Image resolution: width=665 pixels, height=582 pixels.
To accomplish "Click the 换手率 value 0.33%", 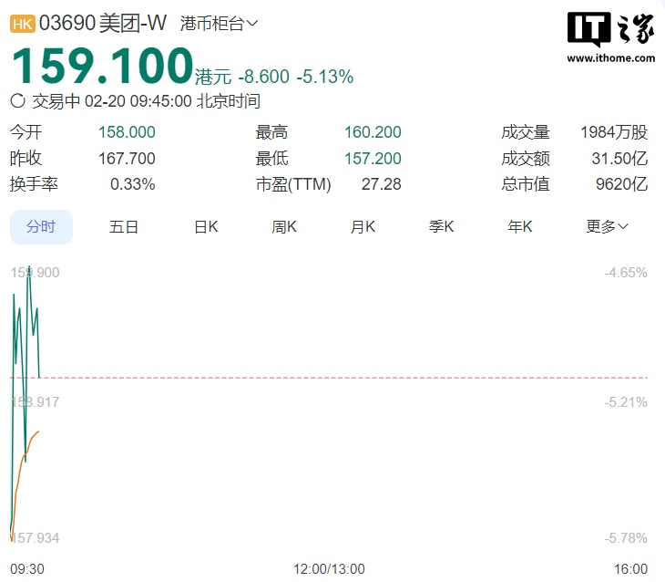I will coord(133,184).
